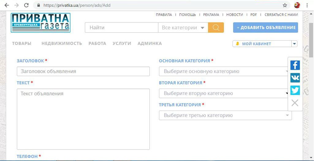This screenshot has height=161, width=314.
Task: Share page via VK icon
Action: 295,78
